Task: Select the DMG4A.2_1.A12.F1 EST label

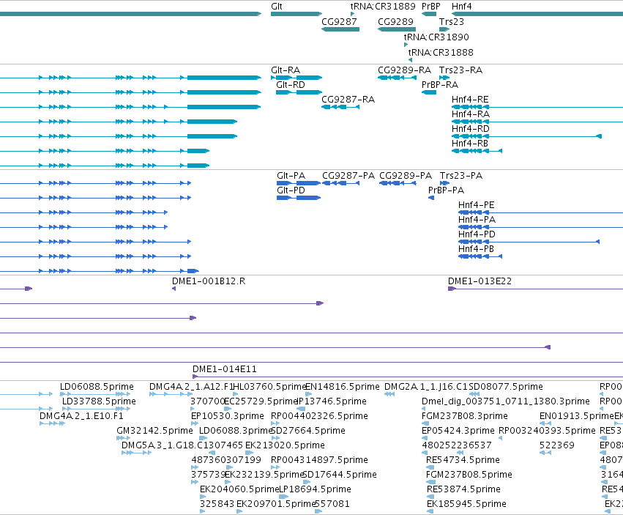Action: pyautogui.click(x=191, y=387)
